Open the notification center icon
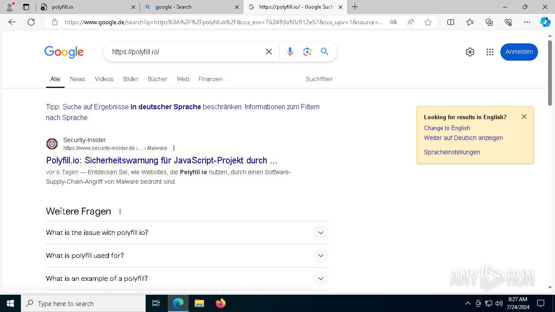The height and width of the screenshot is (312, 555). pos(541,303)
